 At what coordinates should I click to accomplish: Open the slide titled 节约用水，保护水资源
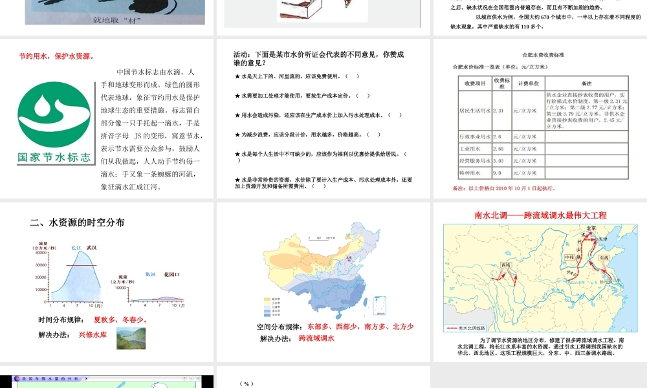coord(107,118)
